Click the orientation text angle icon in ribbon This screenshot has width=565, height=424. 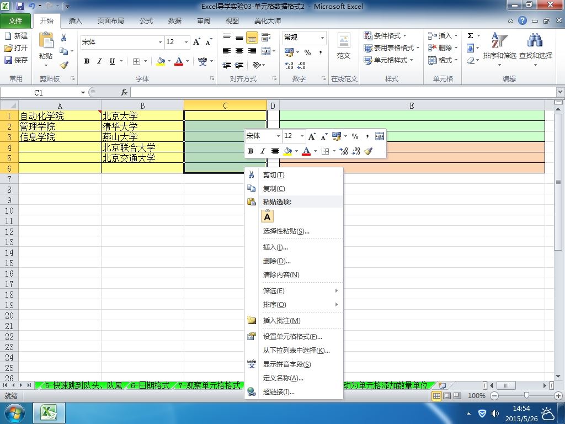point(257,65)
